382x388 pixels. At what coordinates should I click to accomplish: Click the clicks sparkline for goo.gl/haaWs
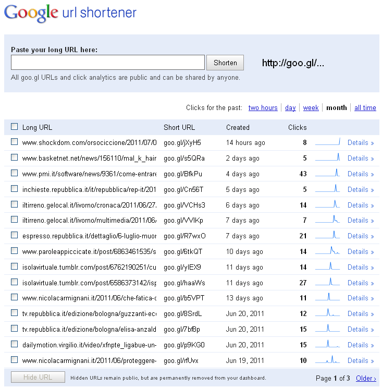(327, 282)
